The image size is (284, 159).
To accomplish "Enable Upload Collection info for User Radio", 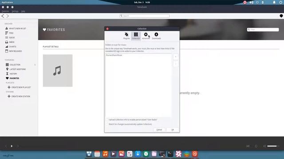I will point(107,120).
